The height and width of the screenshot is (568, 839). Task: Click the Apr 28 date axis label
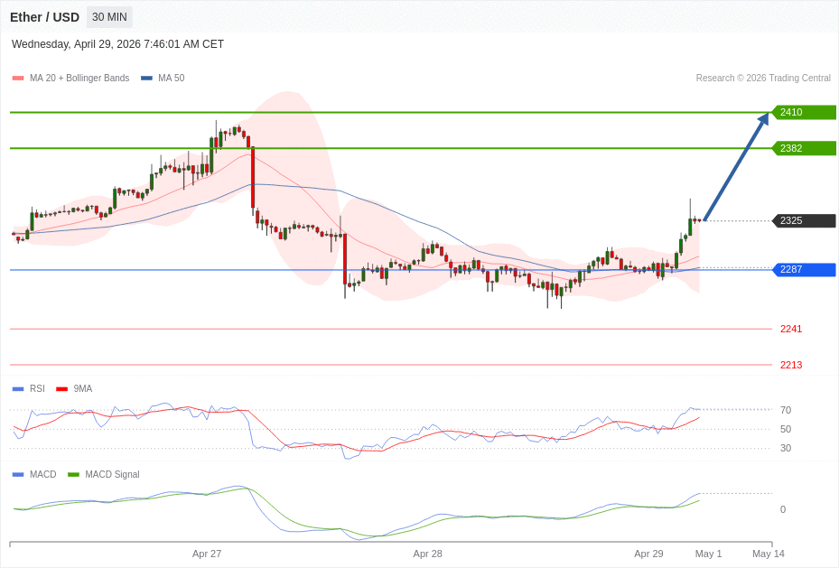pyautogui.click(x=428, y=554)
